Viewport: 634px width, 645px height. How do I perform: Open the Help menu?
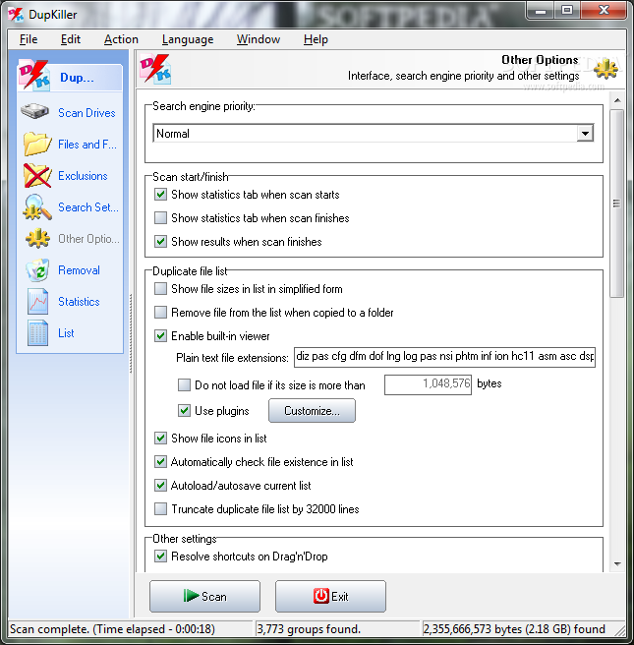point(316,39)
